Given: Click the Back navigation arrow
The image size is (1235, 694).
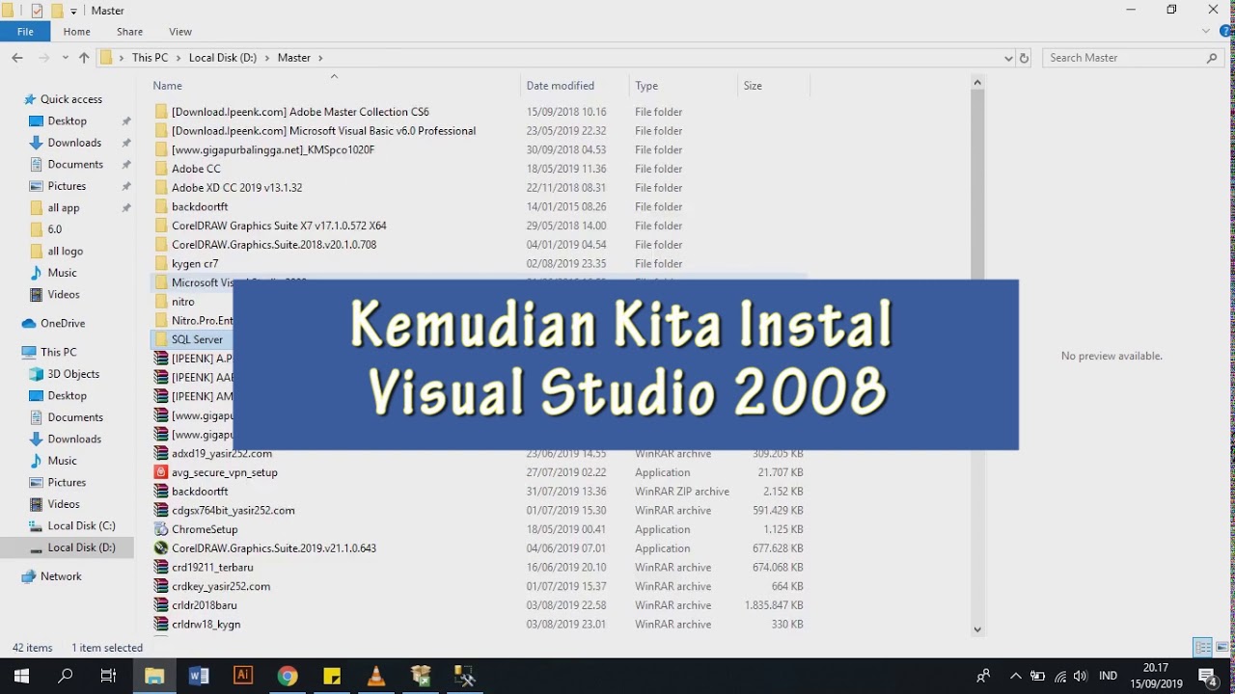Looking at the screenshot, I should pos(17,58).
